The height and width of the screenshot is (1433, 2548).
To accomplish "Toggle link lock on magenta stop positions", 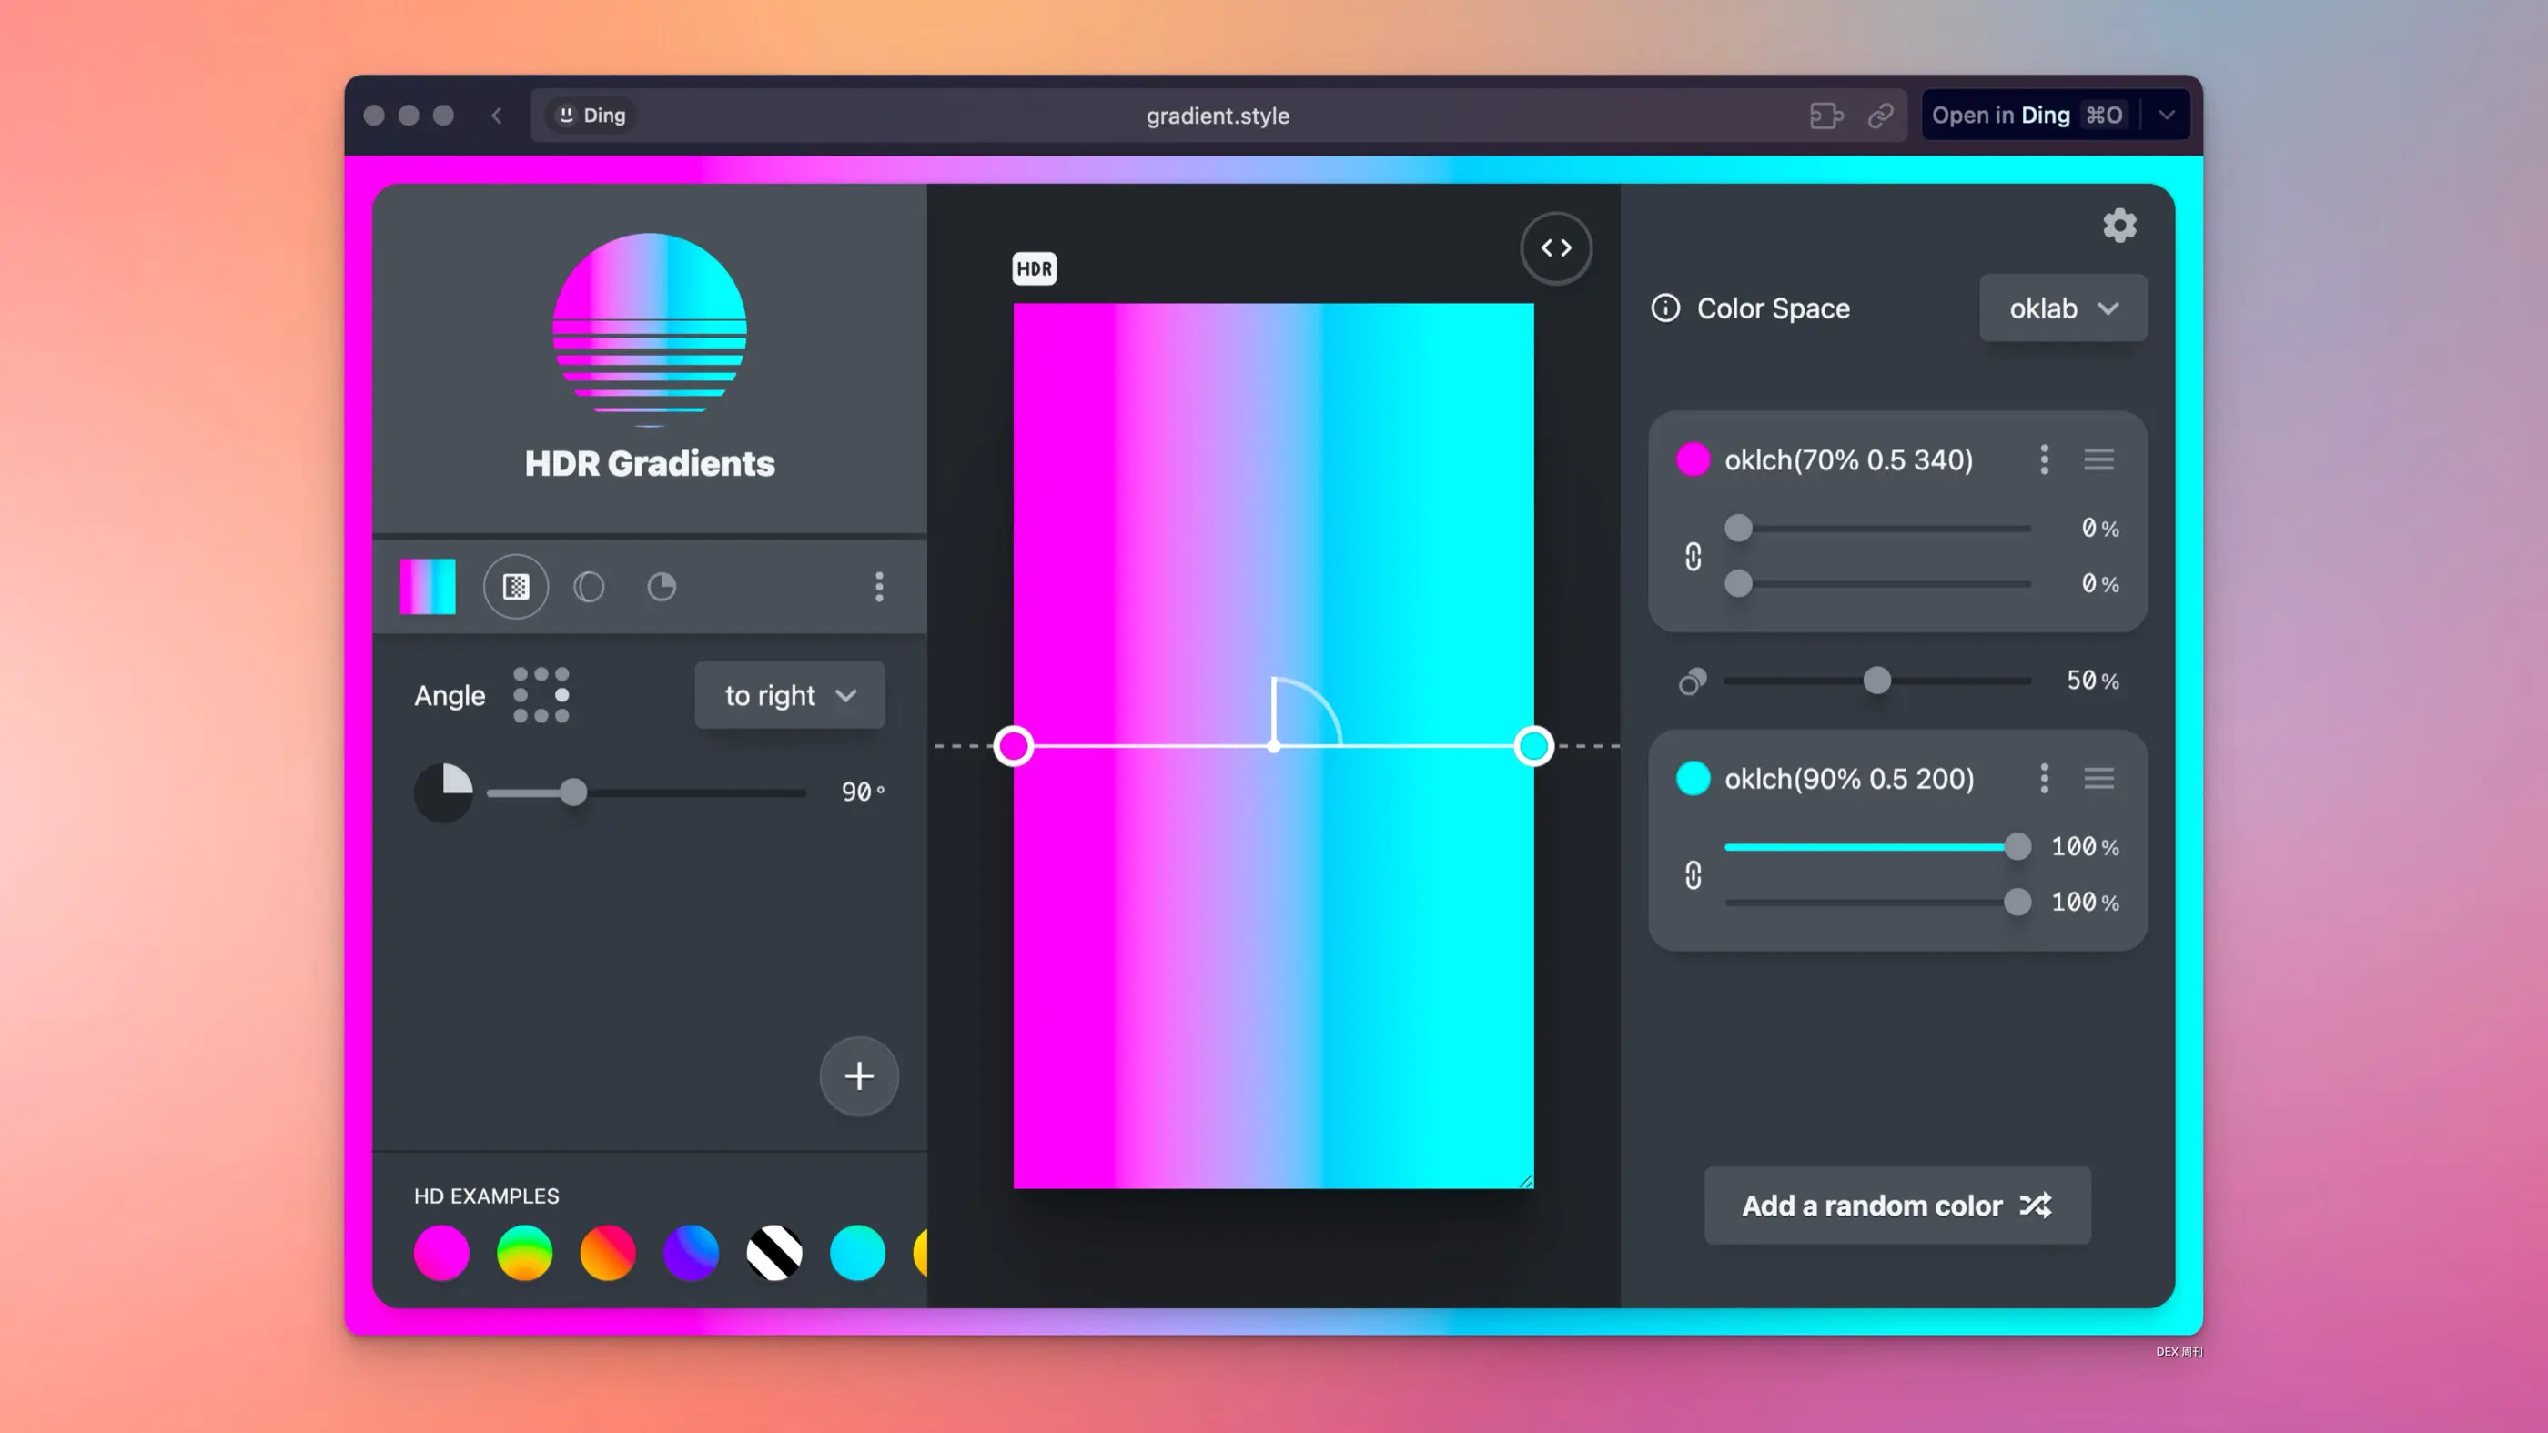I will point(1694,557).
